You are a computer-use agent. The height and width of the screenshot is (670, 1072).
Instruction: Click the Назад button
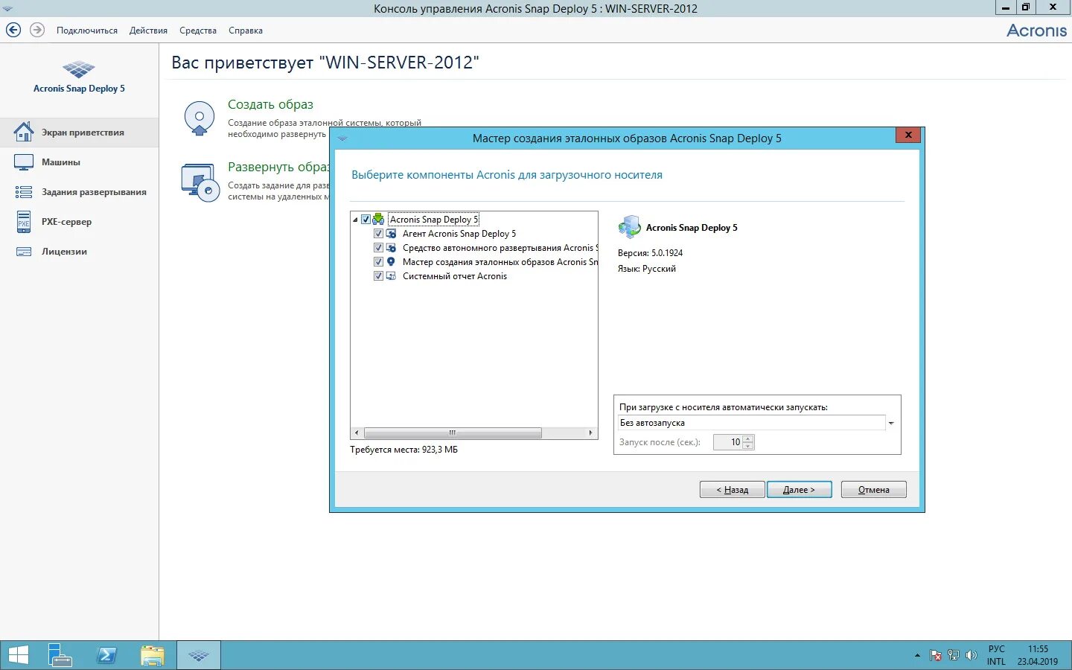(x=732, y=489)
